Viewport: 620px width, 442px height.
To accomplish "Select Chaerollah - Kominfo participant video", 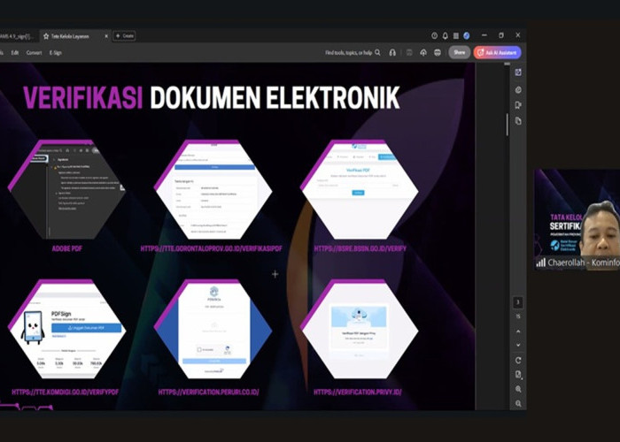I will [577, 220].
